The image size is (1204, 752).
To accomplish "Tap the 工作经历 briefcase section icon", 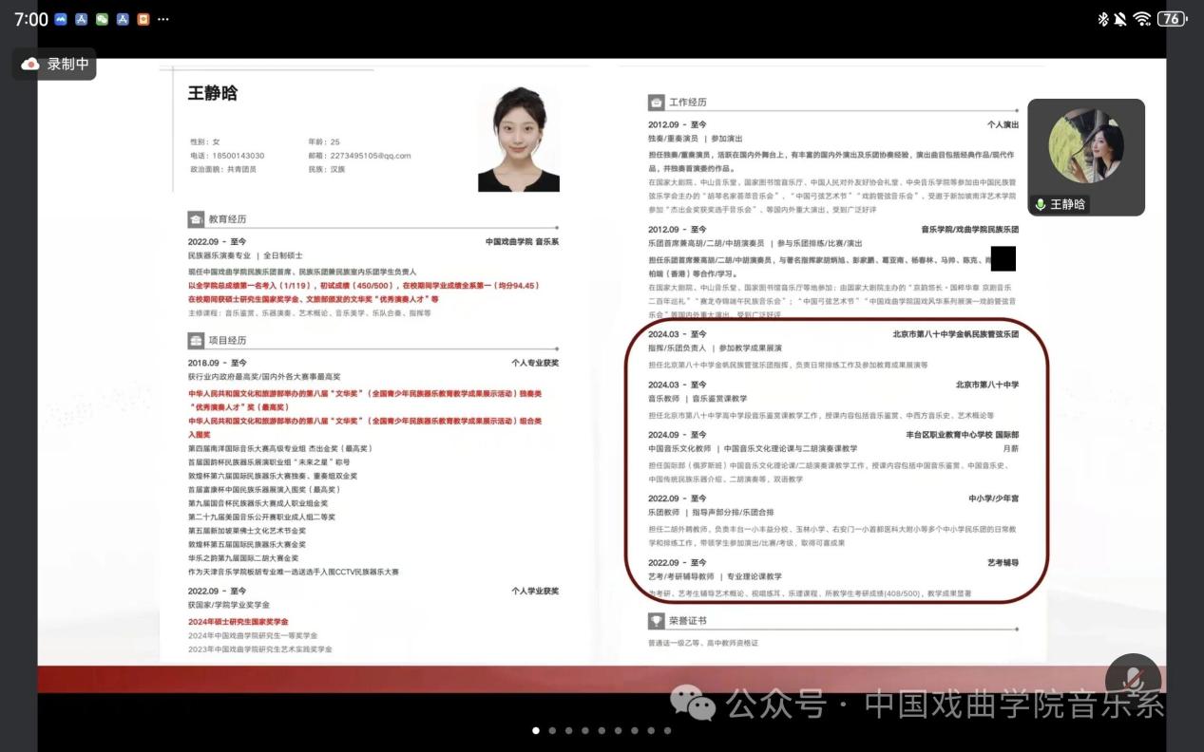I will 656,103.
